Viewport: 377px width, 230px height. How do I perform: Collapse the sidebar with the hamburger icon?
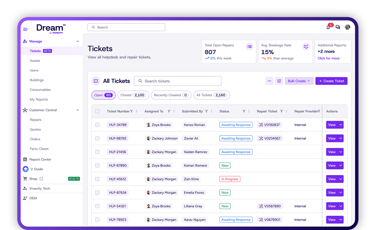point(25,29)
